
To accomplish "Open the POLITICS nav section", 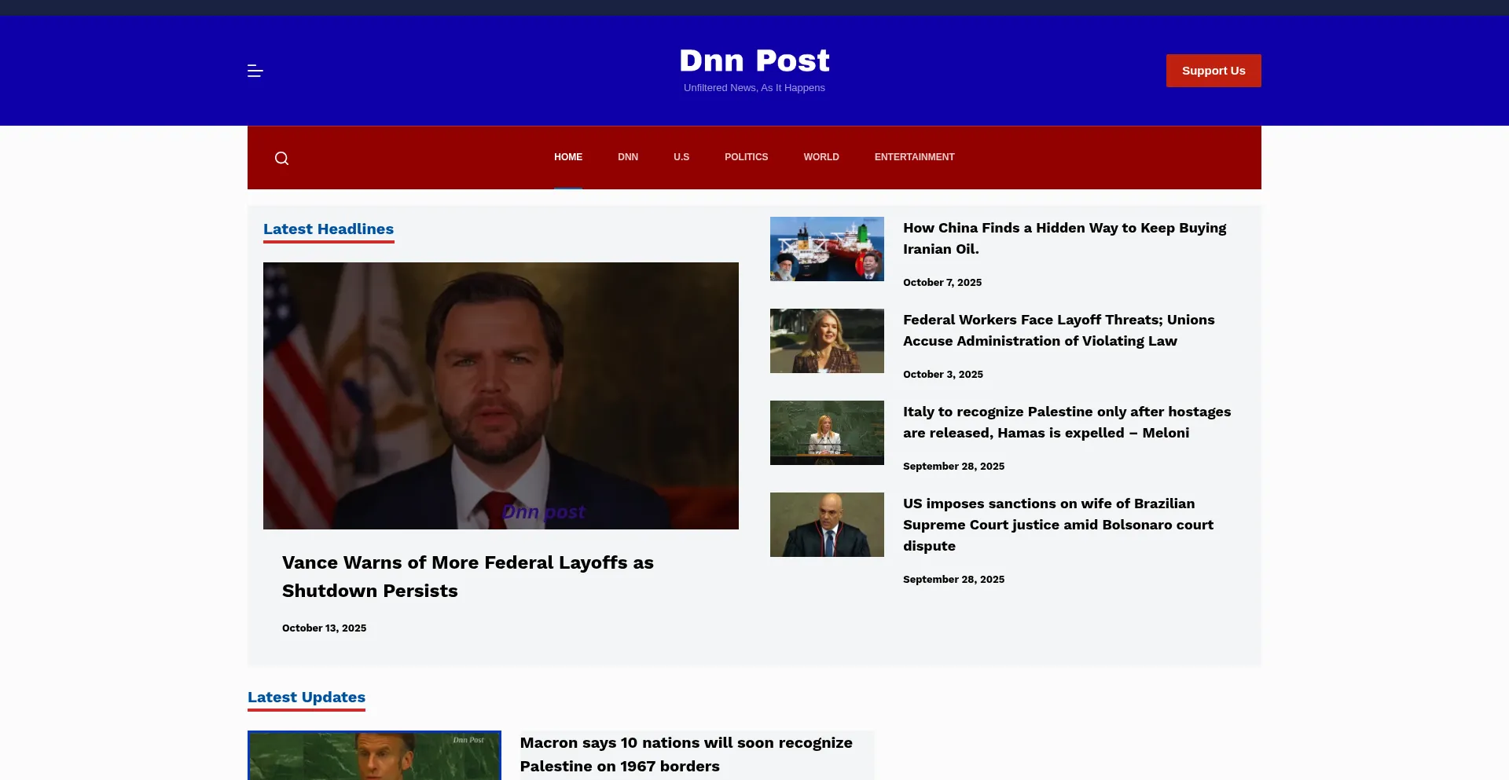I will [x=746, y=157].
